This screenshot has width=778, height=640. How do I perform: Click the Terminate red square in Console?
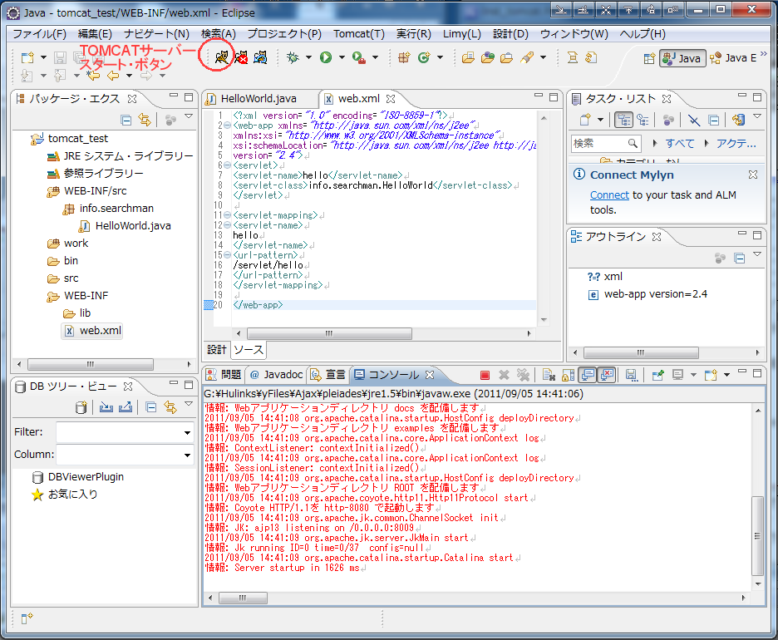click(x=485, y=375)
